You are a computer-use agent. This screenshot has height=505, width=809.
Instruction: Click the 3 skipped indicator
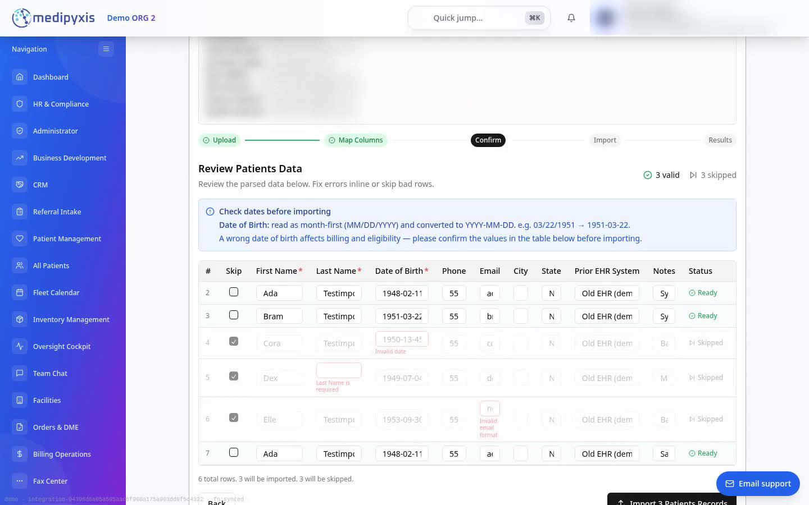pos(713,175)
